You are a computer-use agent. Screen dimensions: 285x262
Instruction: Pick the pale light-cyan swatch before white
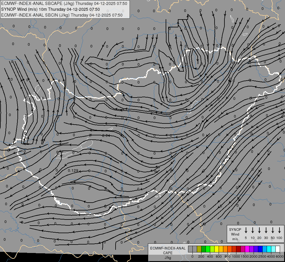(273, 249)
